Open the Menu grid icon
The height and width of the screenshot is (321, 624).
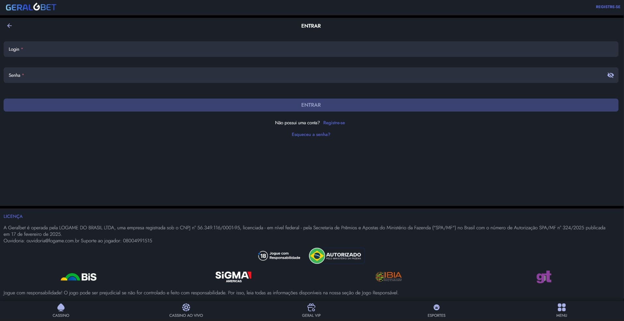point(561,307)
